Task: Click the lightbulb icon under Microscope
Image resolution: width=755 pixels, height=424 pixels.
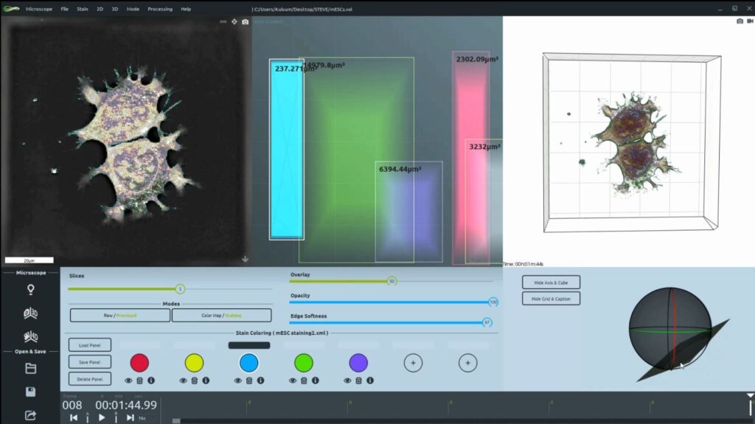Action: coord(30,289)
